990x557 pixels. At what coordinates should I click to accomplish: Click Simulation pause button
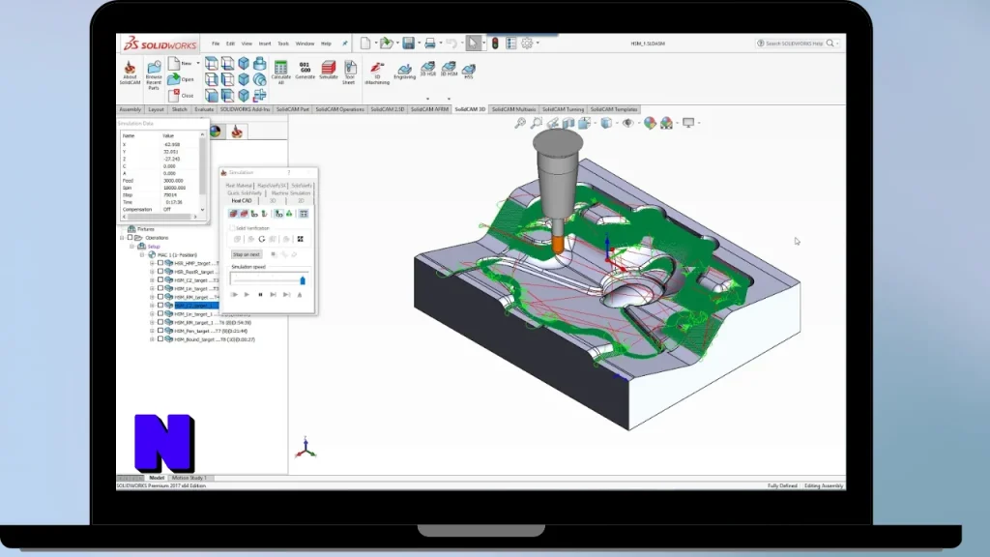(x=260, y=294)
